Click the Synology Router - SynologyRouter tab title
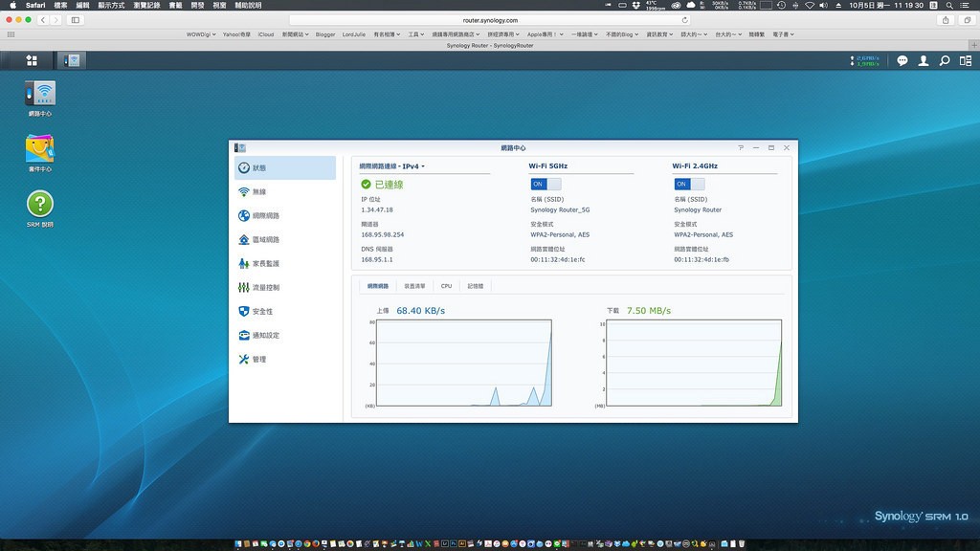 [490, 46]
